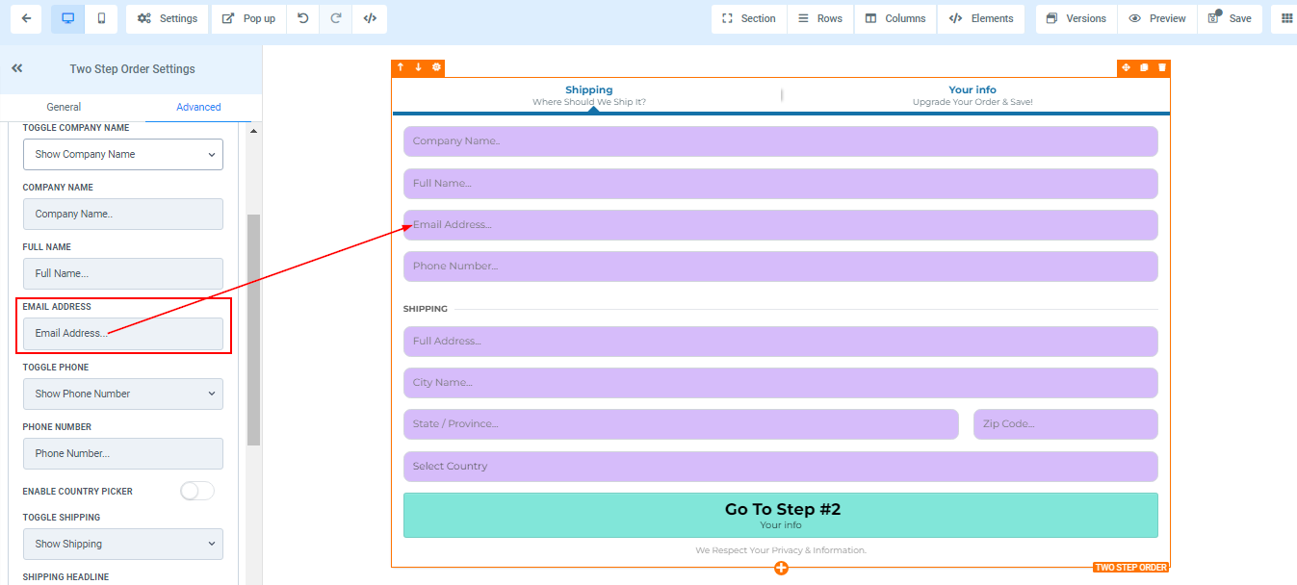Expand the Toggle Phone dropdown

123,394
